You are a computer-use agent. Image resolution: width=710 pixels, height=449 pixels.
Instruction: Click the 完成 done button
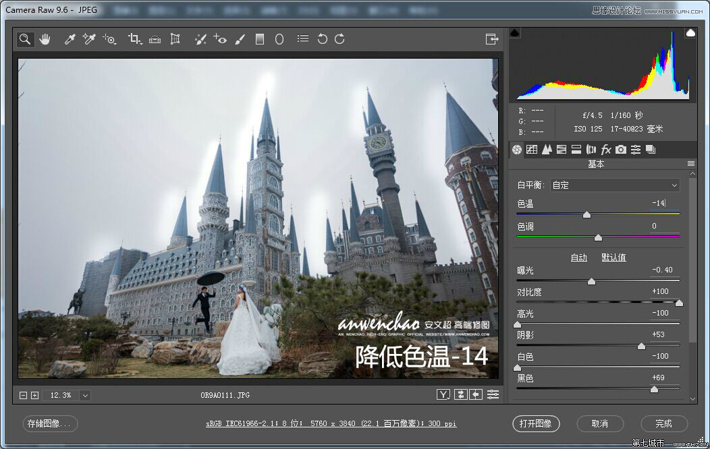click(x=664, y=423)
